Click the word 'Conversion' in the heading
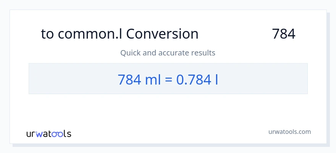The height and width of the screenshot is (153, 336). pyautogui.click(x=162, y=34)
